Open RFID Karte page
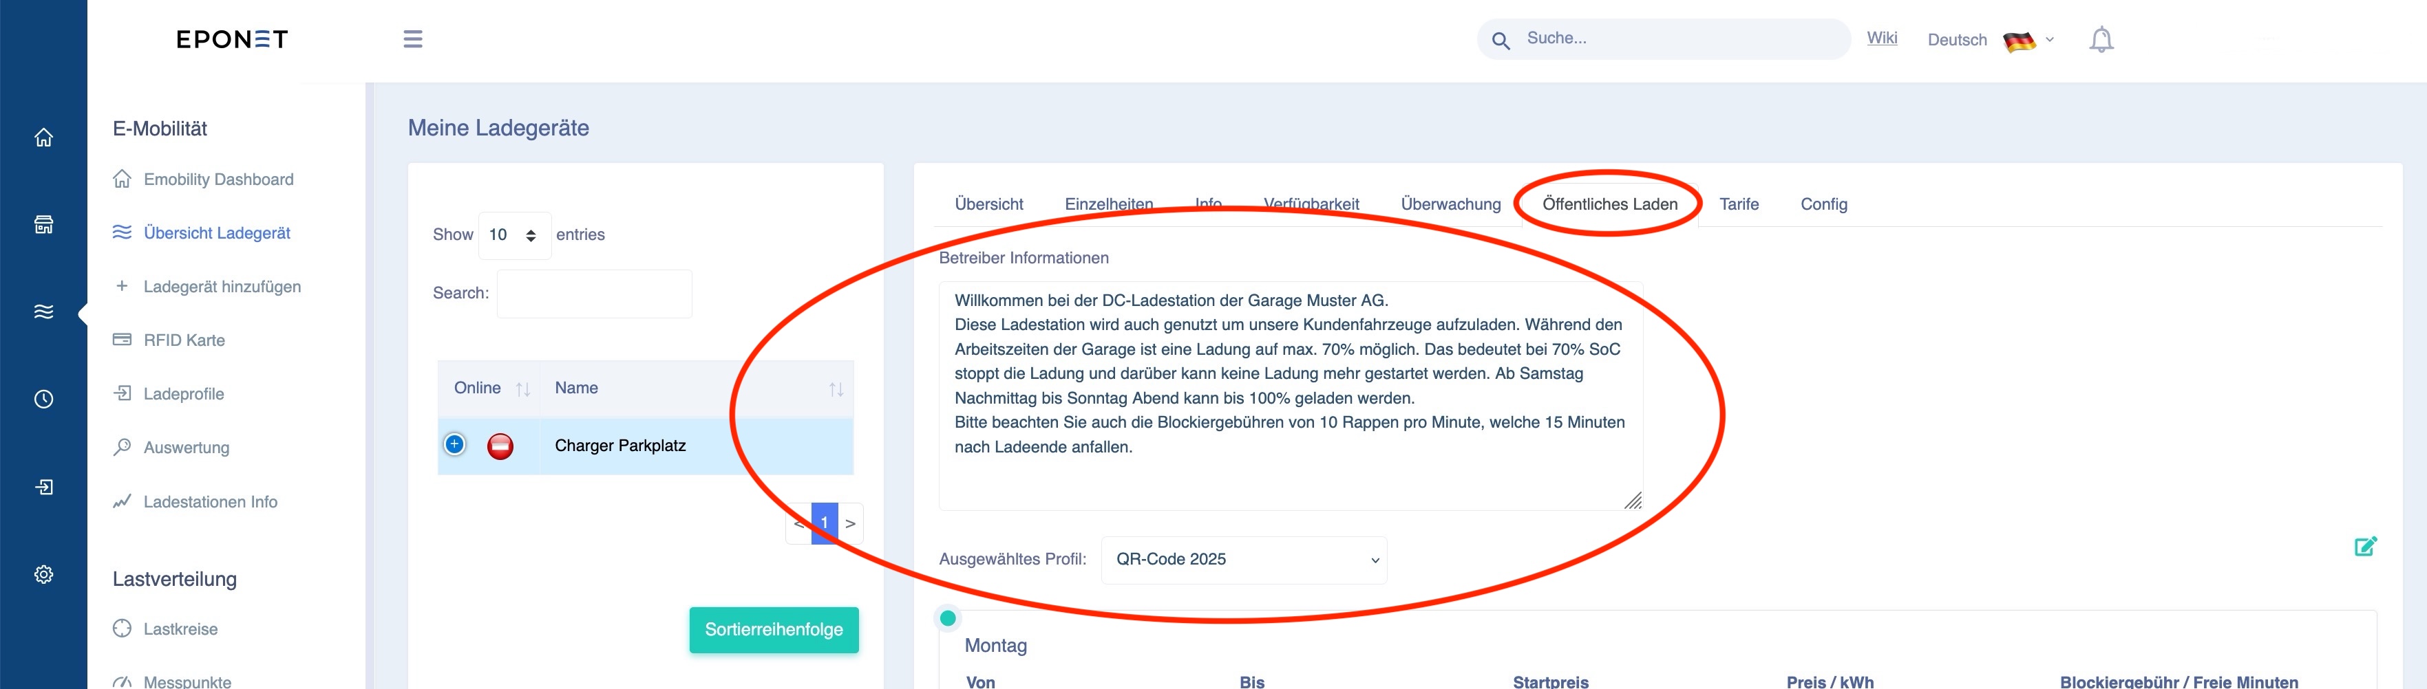Viewport: 2427px width, 689px height. [x=184, y=341]
